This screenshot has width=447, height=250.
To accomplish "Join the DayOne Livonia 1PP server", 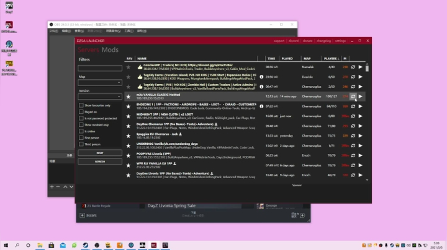I will coord(361,175).
